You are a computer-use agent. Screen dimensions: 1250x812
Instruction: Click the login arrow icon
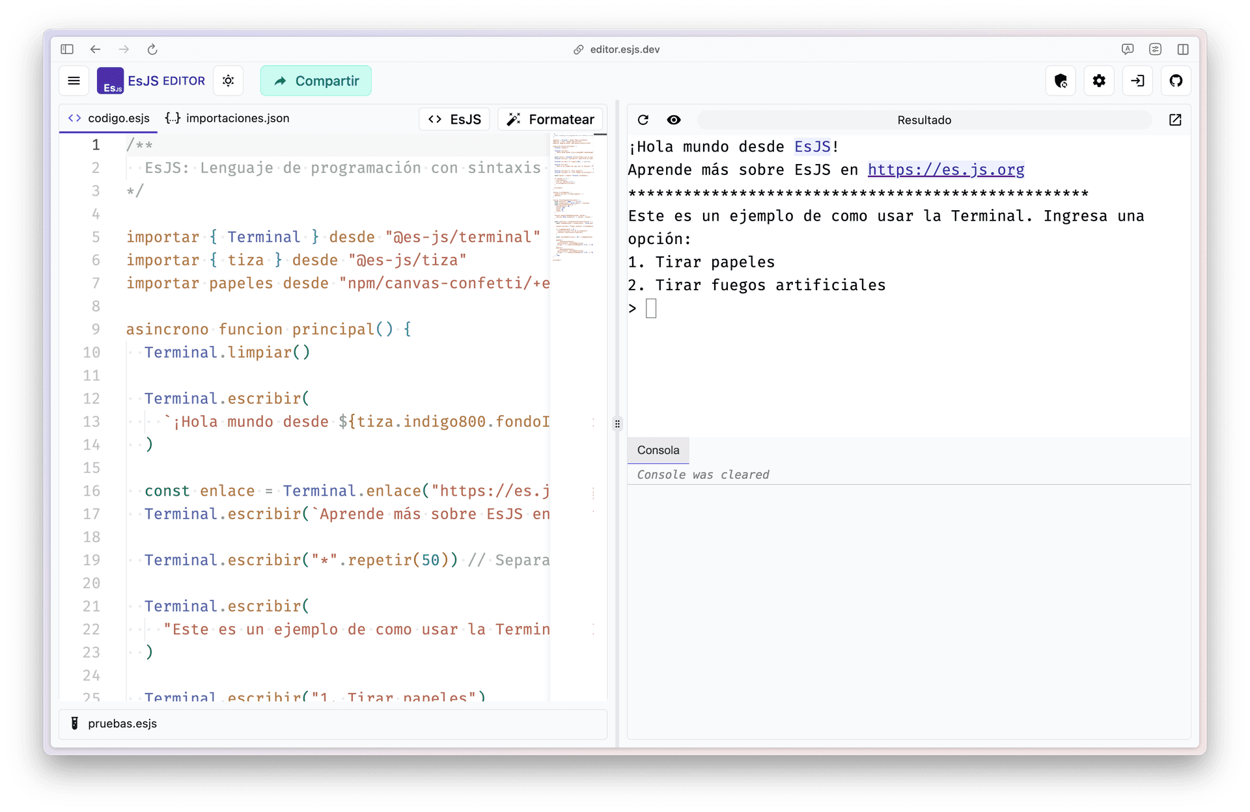tap(1137, 81)
